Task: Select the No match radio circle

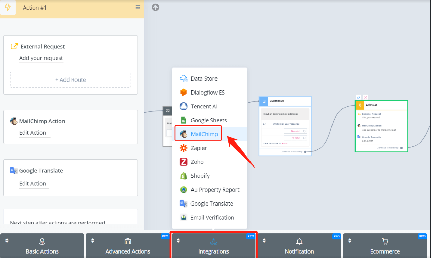Action: pos(304,131)
